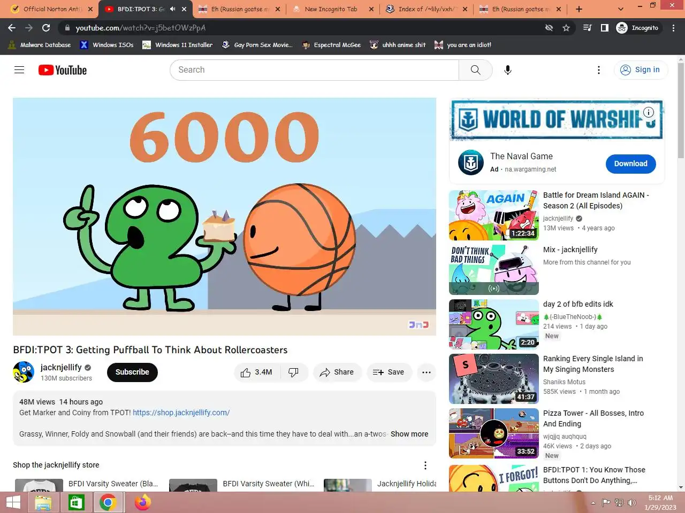This screenshot has width=685, height=513.
Task: Open the YouTube hamburger guide menu
Action: coord(19,70)
